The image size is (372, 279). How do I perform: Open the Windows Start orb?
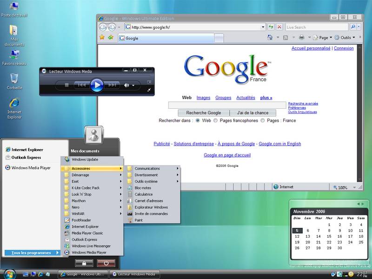[9, 274]
